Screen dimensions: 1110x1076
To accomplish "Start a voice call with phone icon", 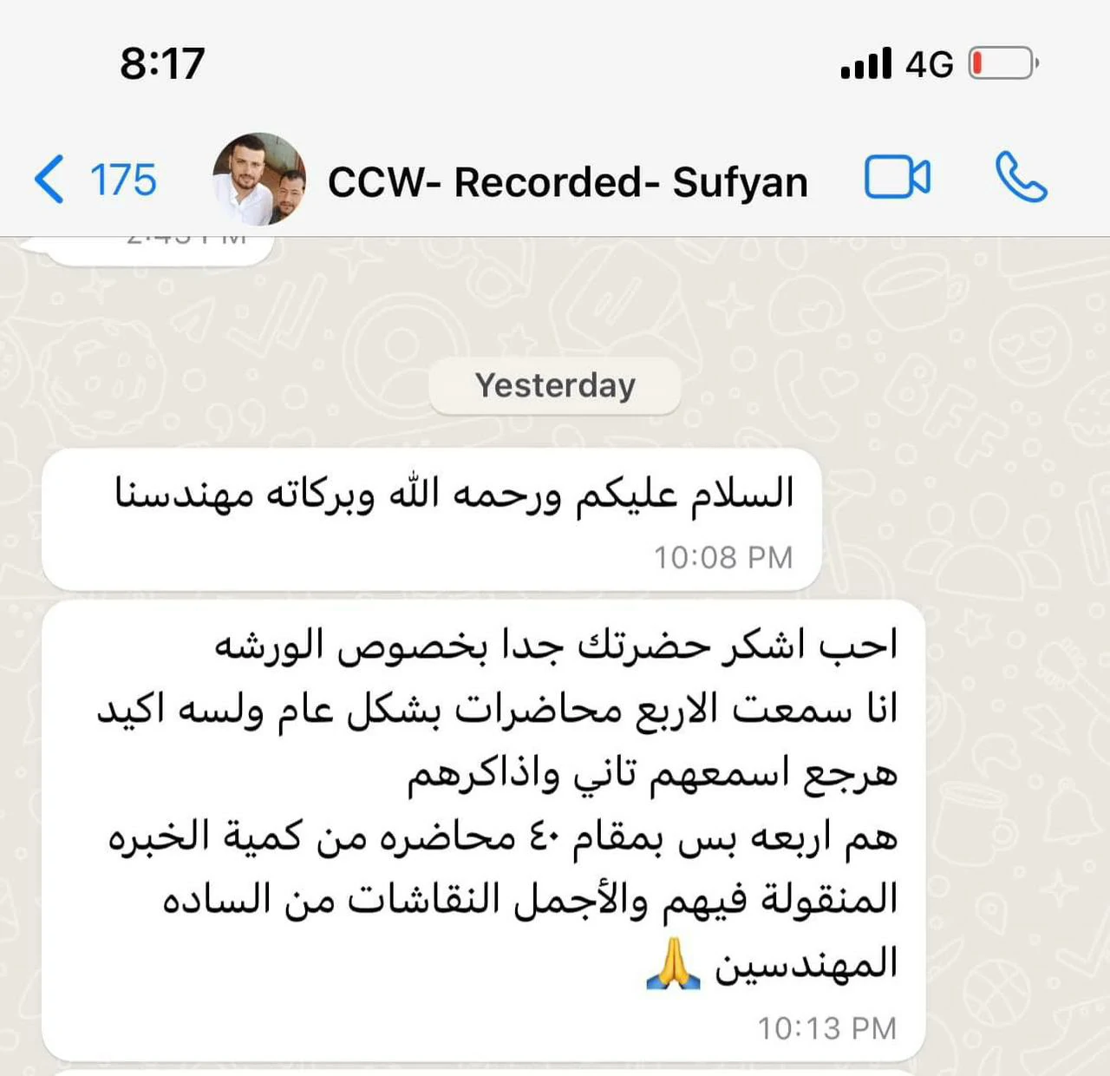I will point(1022,177).
